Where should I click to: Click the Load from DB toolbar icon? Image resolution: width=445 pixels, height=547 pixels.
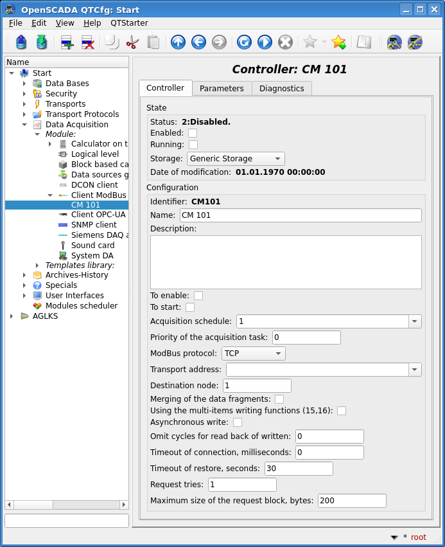pyautogui.click(x=21, y=42)
